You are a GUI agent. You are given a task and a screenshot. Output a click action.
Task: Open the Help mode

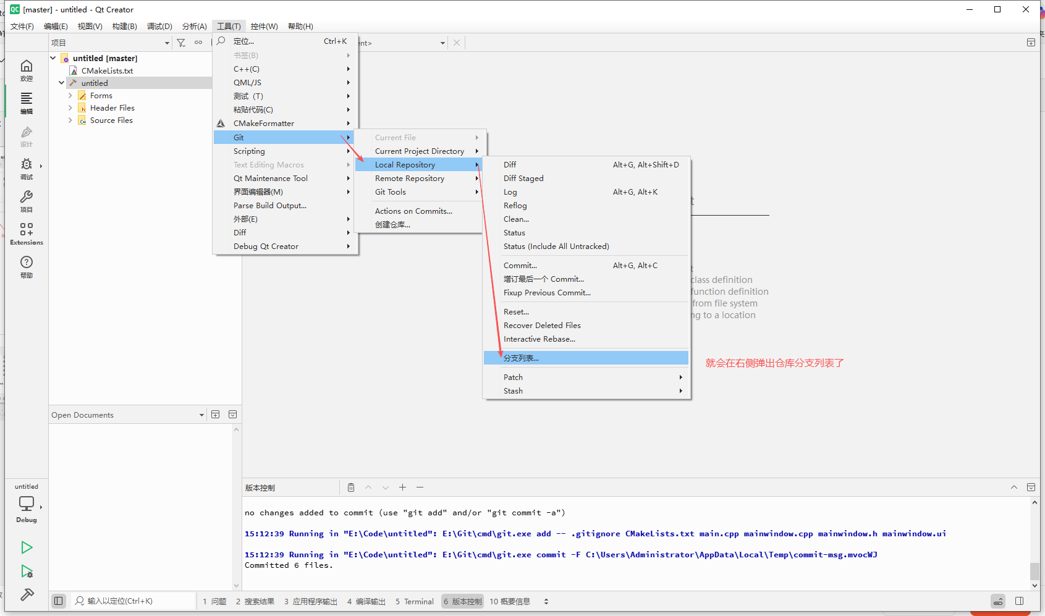27,268
